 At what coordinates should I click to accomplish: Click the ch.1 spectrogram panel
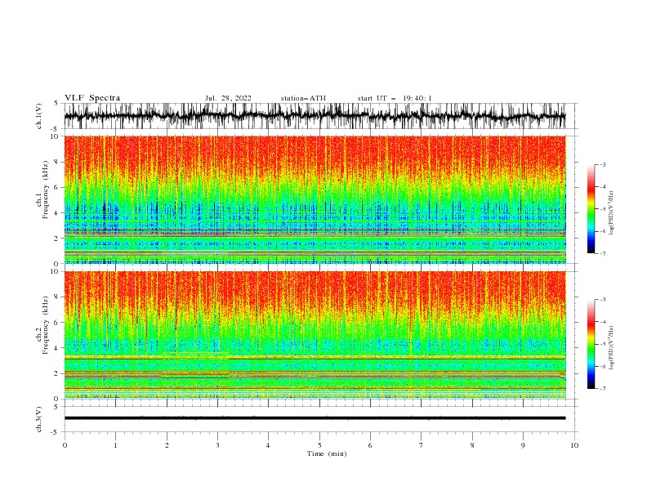pyautogui.click(x=315, y=199)
